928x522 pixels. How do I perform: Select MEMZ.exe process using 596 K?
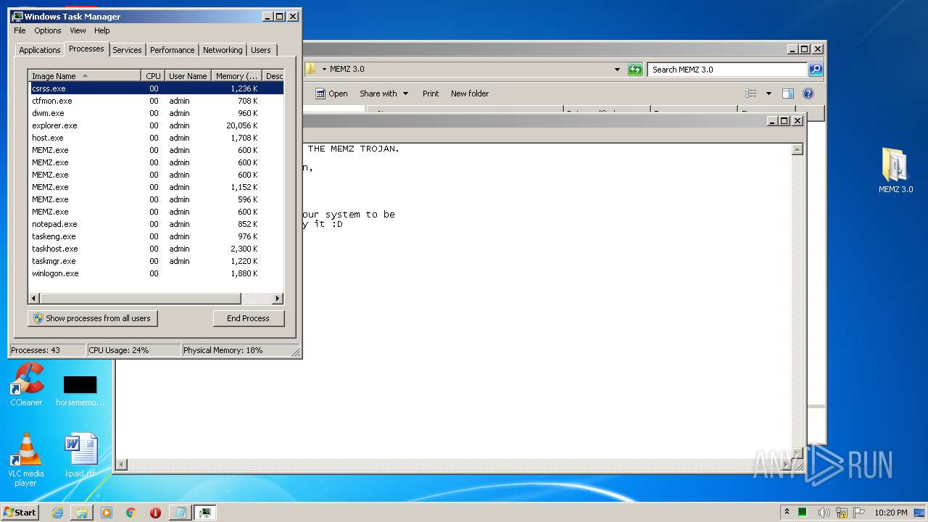[156, 199]
